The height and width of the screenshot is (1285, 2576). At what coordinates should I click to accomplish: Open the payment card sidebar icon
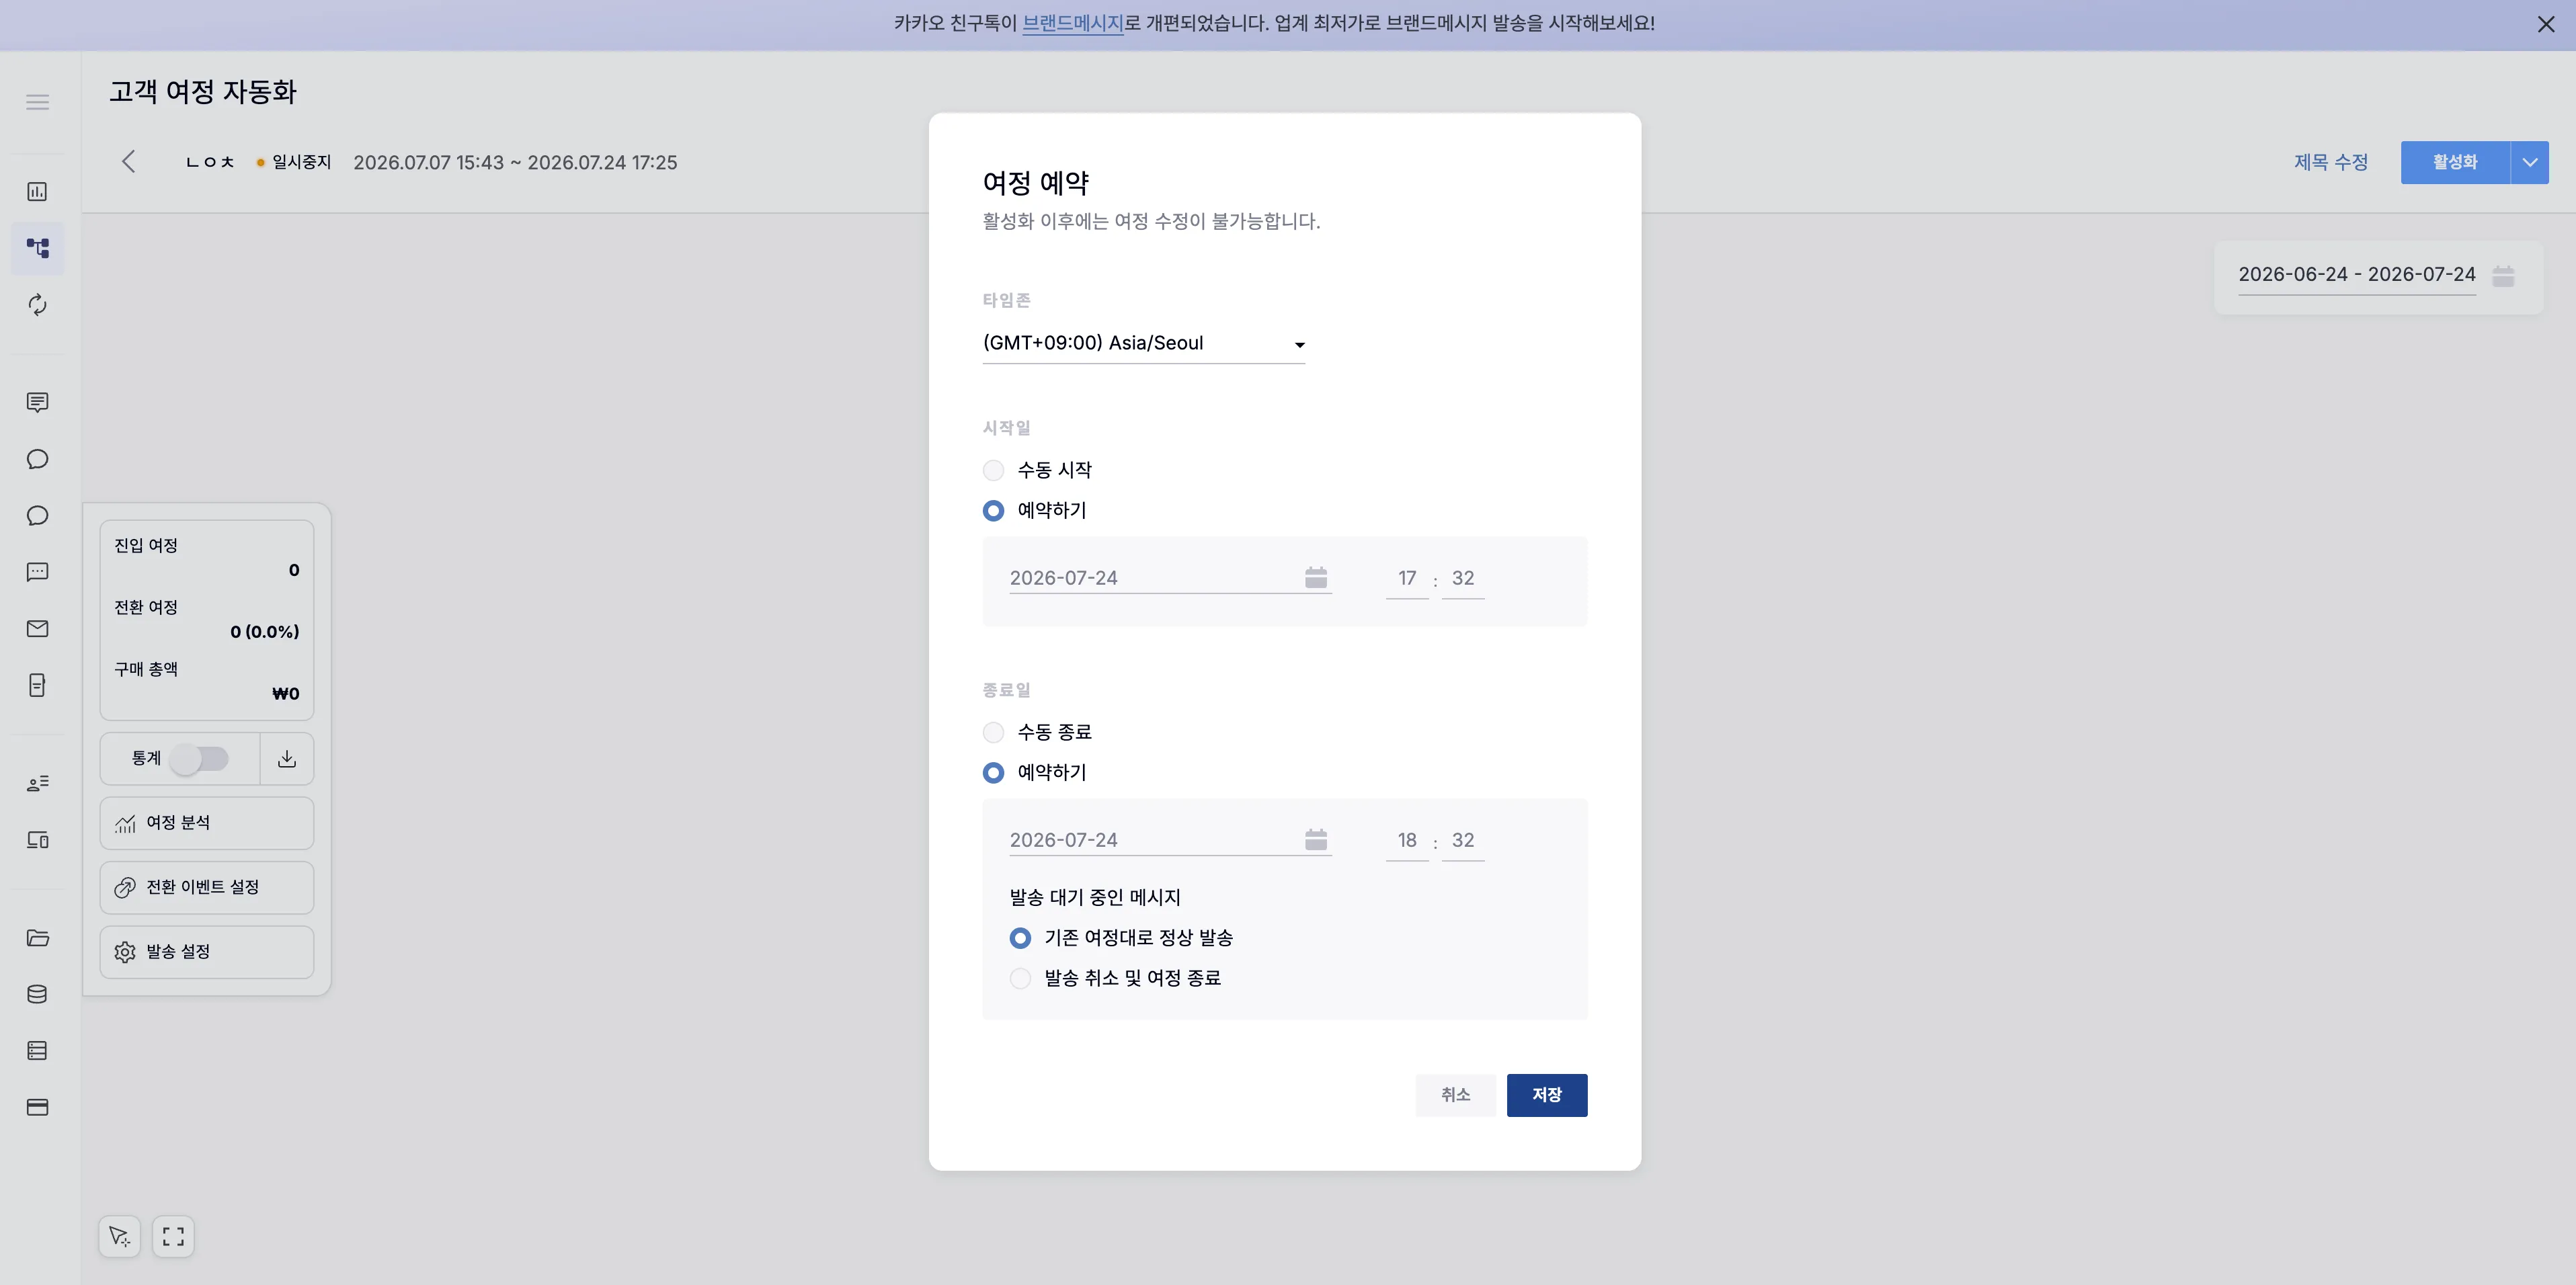[x=37, y=1107]
